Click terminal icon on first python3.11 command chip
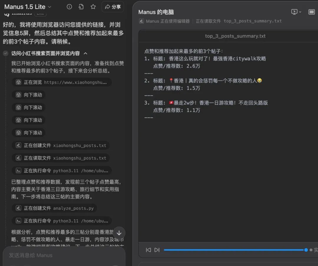The height and width of the screenshot is (266, 318). (19, 170)
